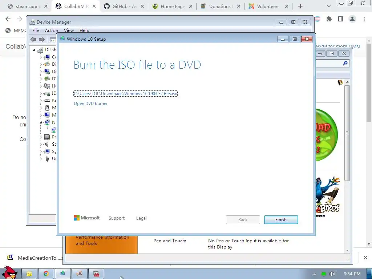Click the Chrome page vertical scrollbar

(369, 83)
